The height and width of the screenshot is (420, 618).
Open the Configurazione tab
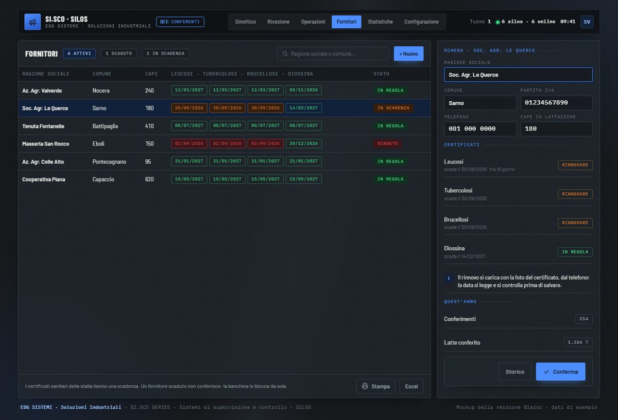coord(421,22)
